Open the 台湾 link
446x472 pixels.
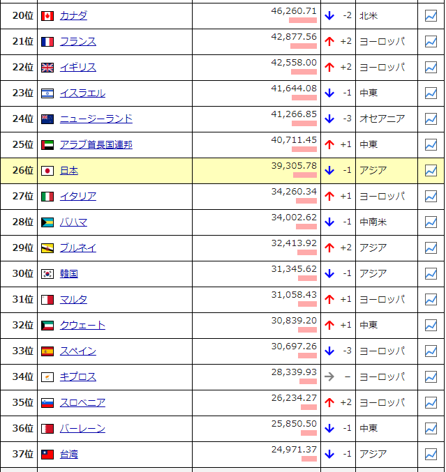point(69,455)
